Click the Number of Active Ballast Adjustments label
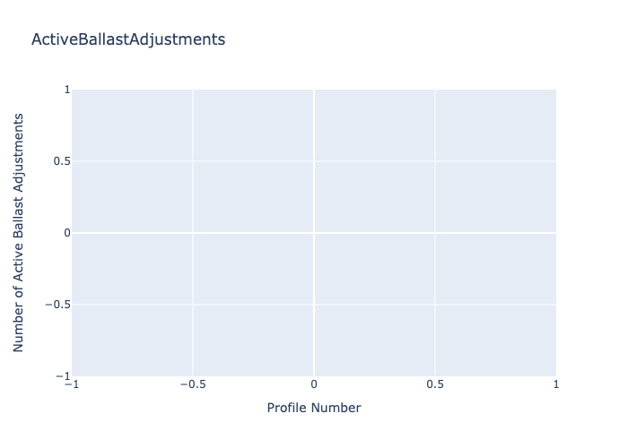Screen dimensions: 628x448 pyautogui.click(x=19, y=232)
